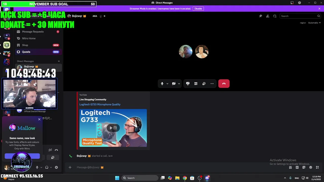Open soundboard in call controls

click(204, 84)
